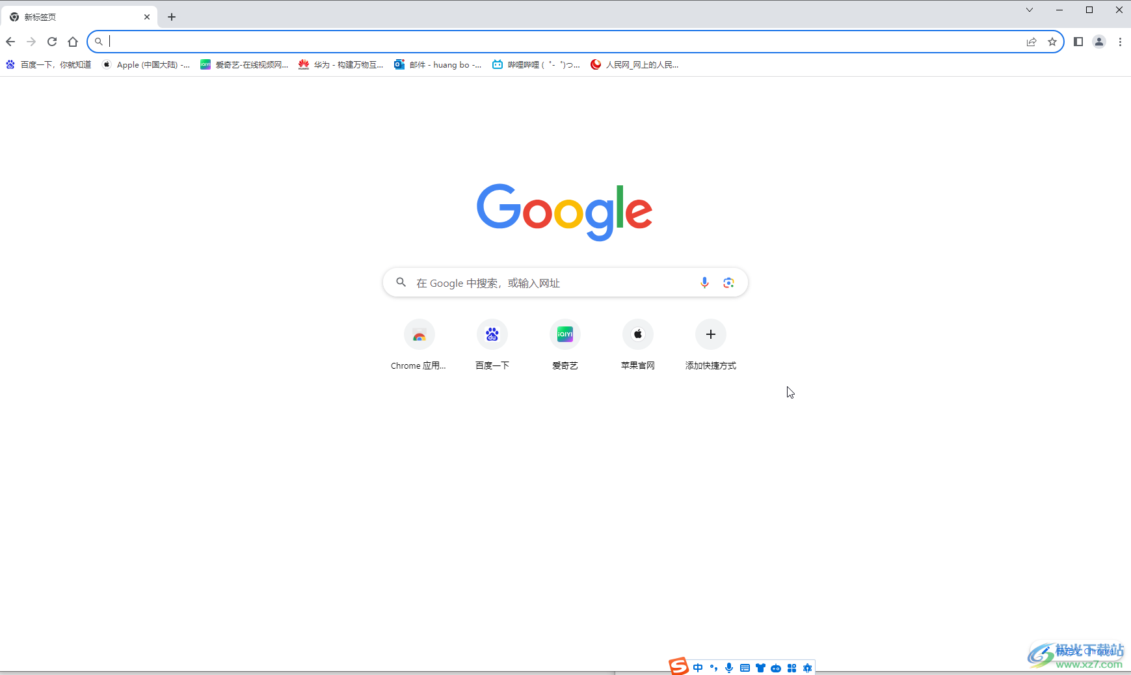Open the 爱奇艺 shortcut tile

565,345
